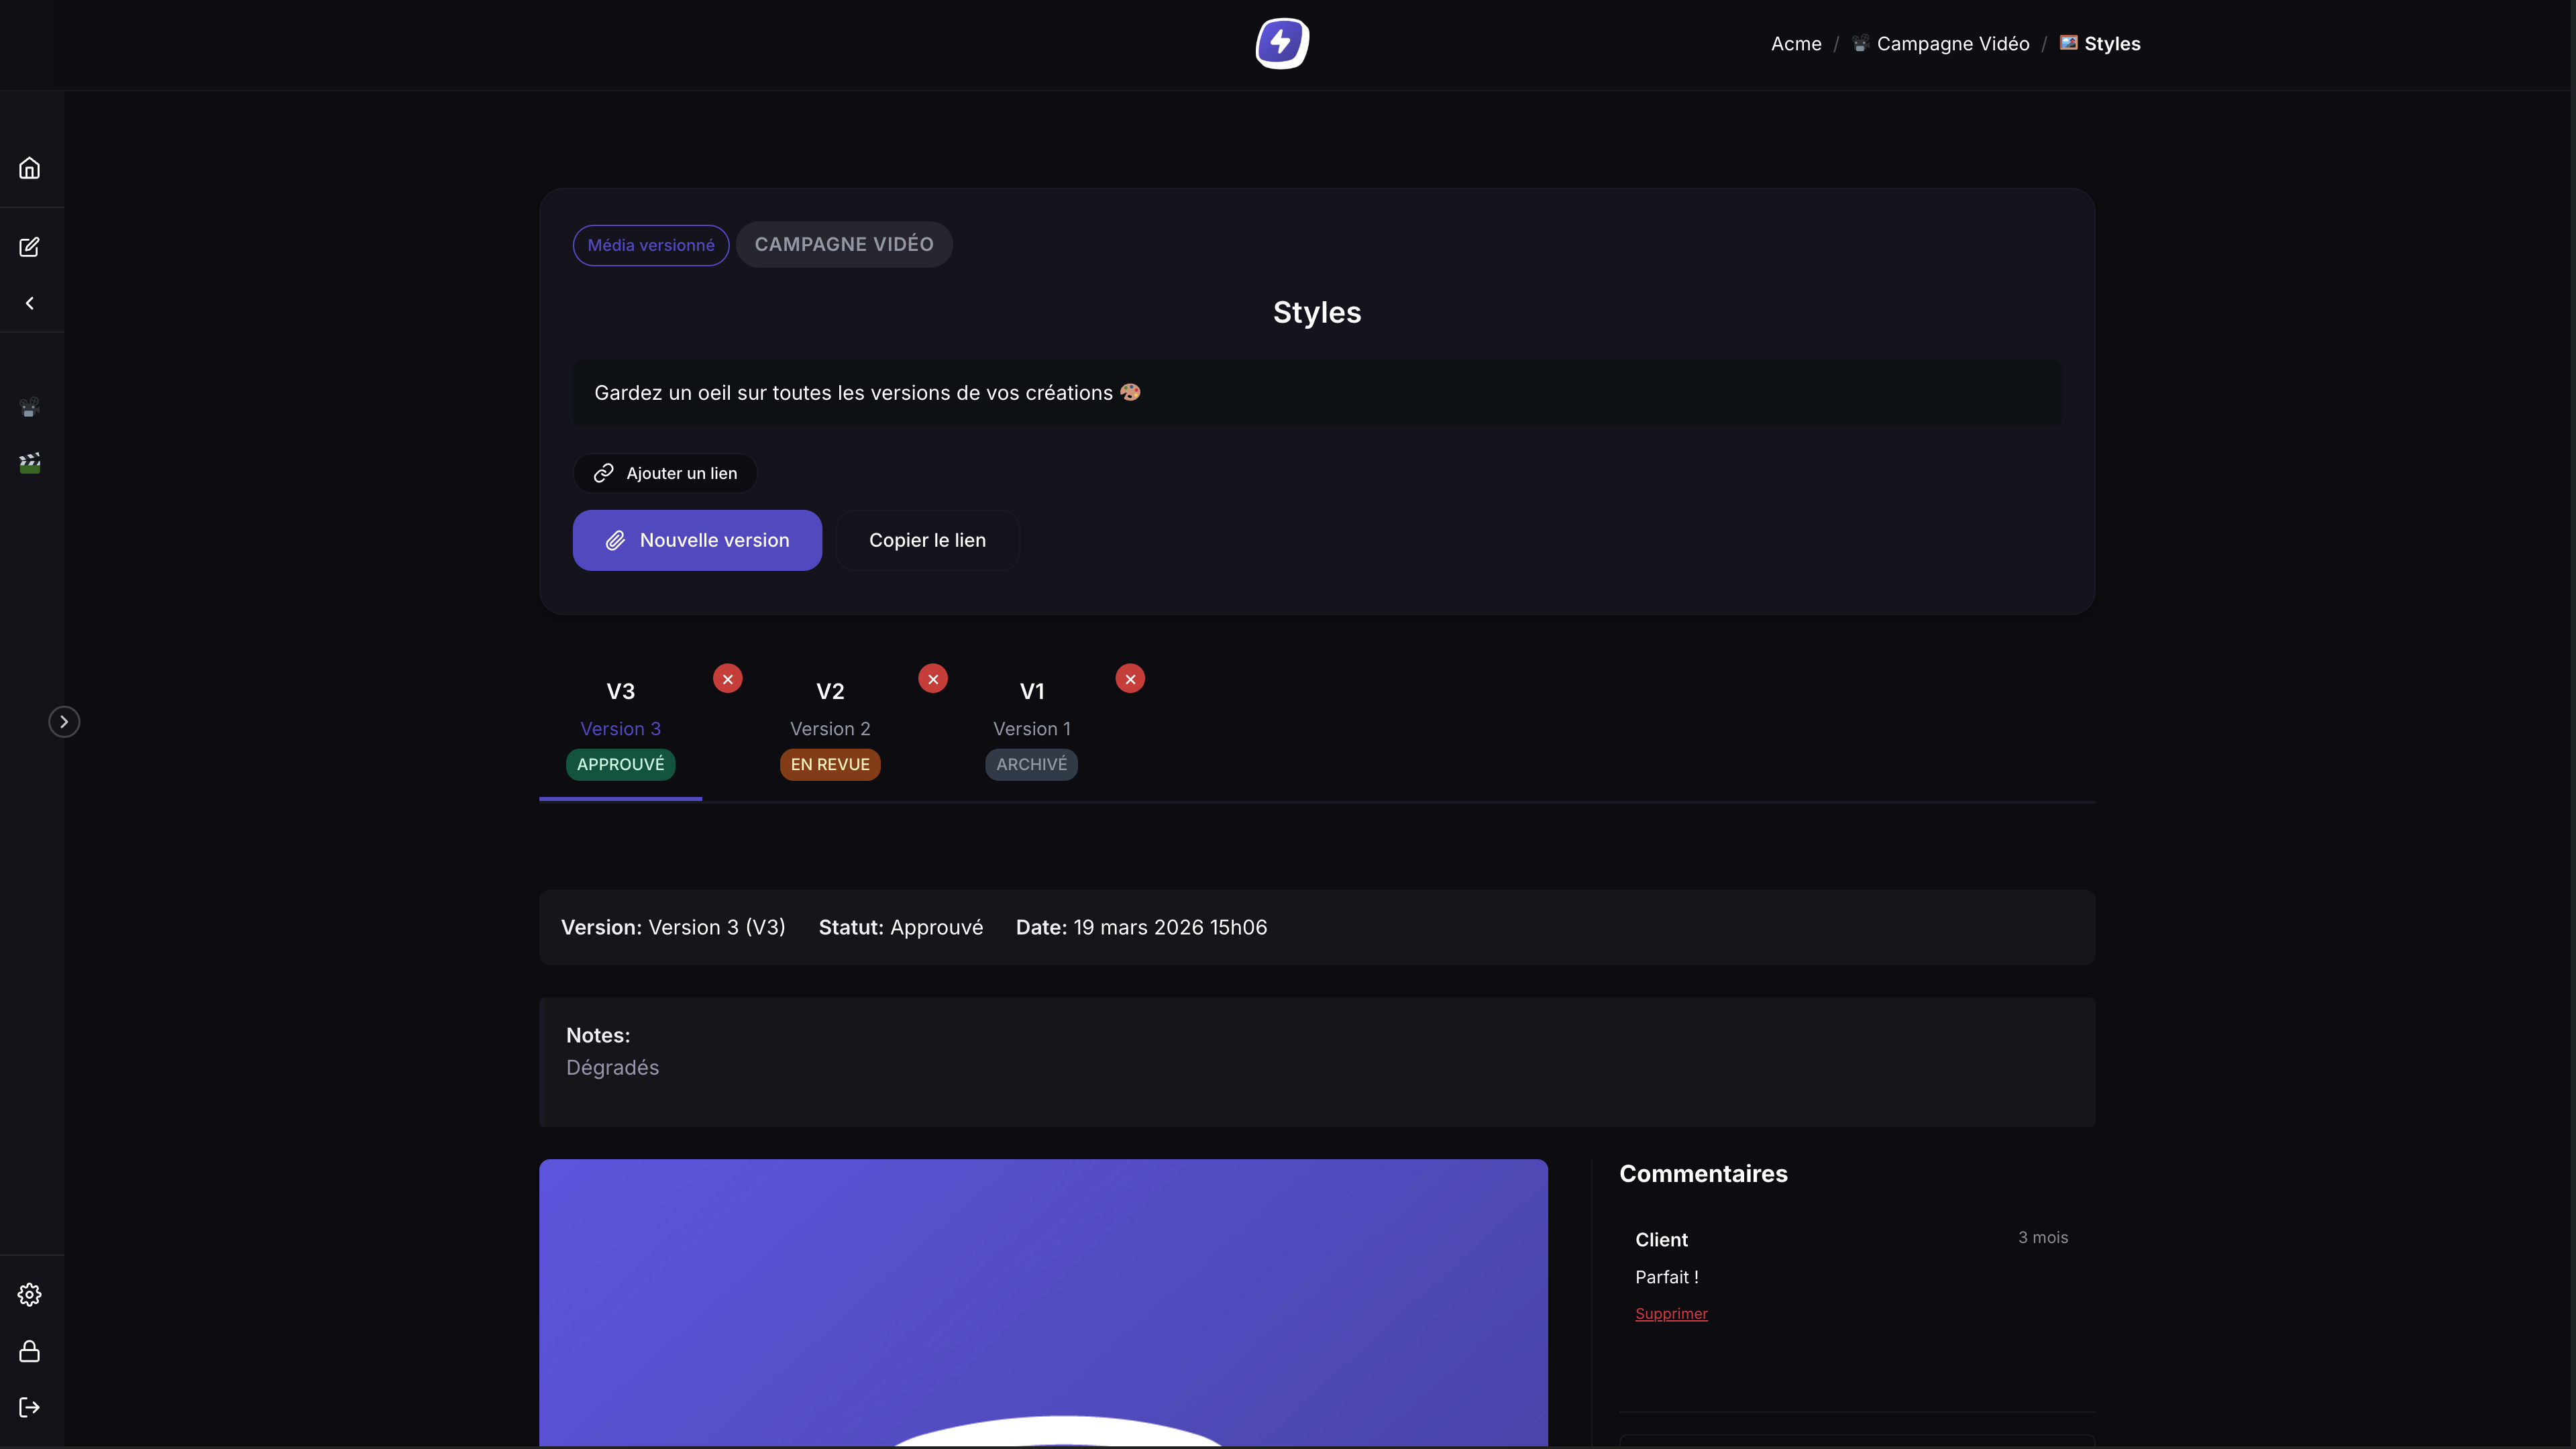The height and width of the screenshot is (1449, 2576).
Task: Open the camera project icon in sidebar
Action: [x=30, y=407]
